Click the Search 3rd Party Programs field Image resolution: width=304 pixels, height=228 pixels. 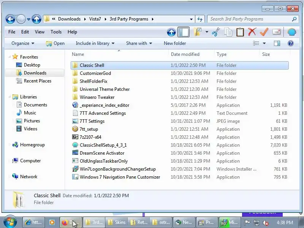pos(253,19)
